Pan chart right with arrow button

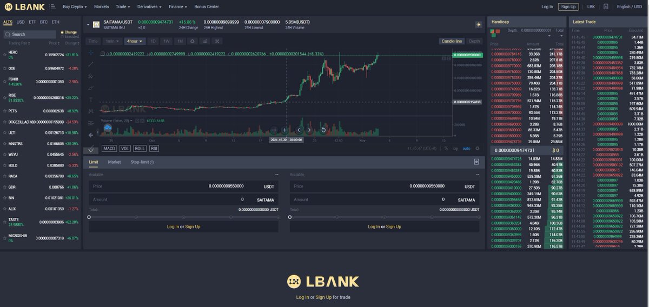tap(309, 130)
